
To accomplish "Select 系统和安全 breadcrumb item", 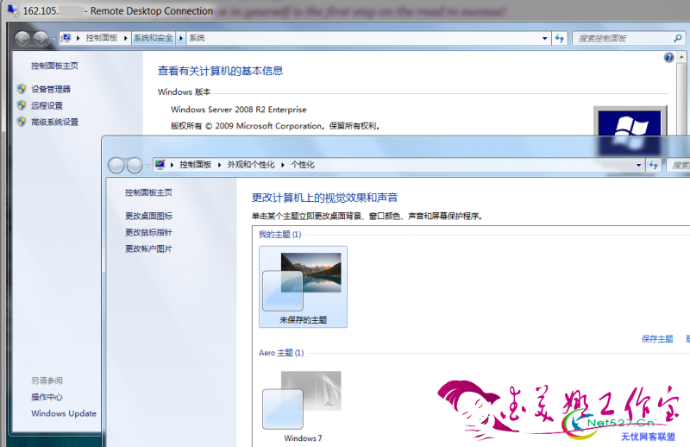I will click(153, 39).
